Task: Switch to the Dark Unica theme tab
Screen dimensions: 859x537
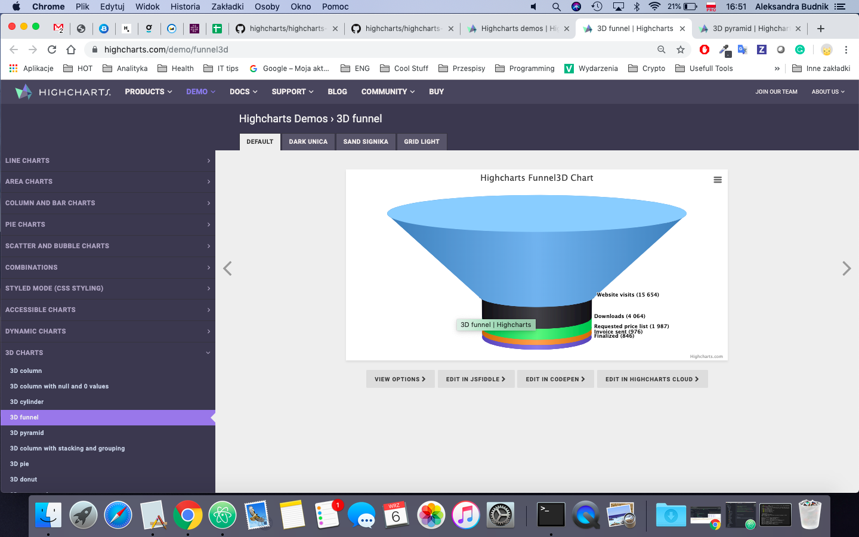Action: 308,142
